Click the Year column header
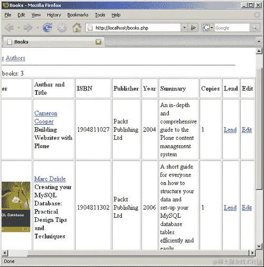Screen dimensions: 264x267 tap(149, 88)
